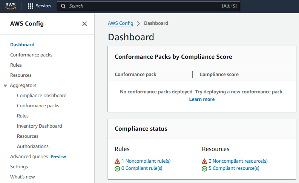Click the Aggregators sidebar label
299x183 pixels.
click(x=23, y=85)
